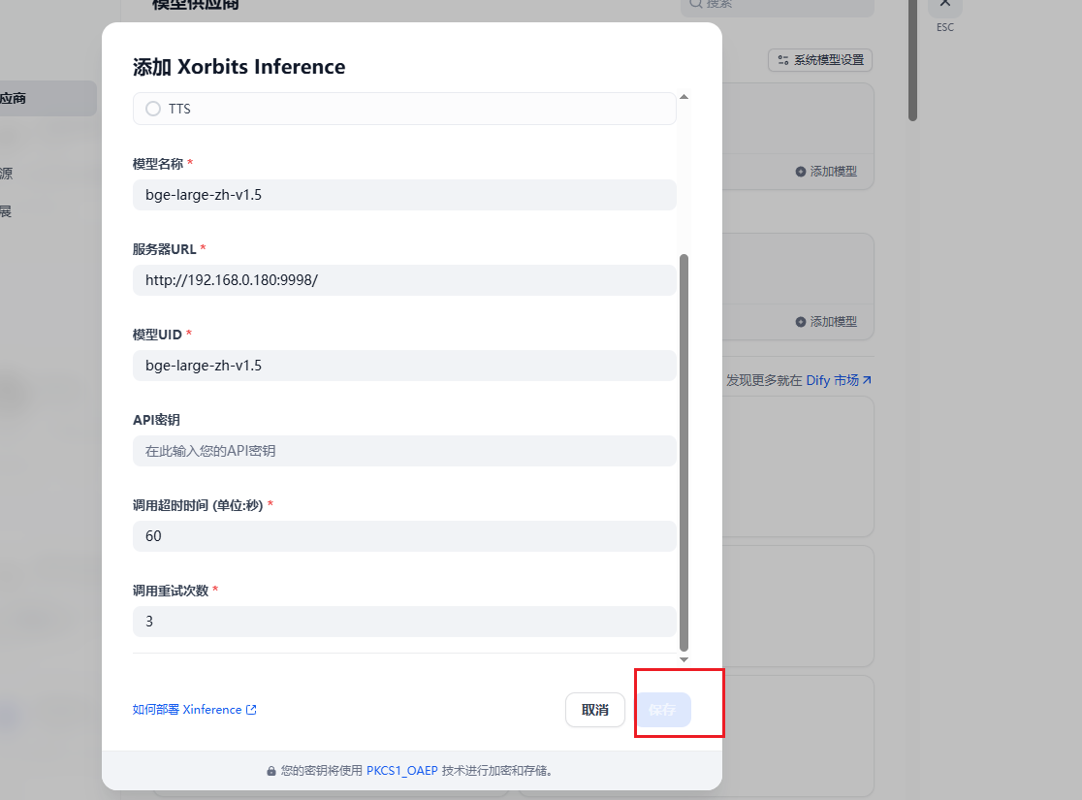Click the page scrollbar on the right

click(x=912, y=60)
